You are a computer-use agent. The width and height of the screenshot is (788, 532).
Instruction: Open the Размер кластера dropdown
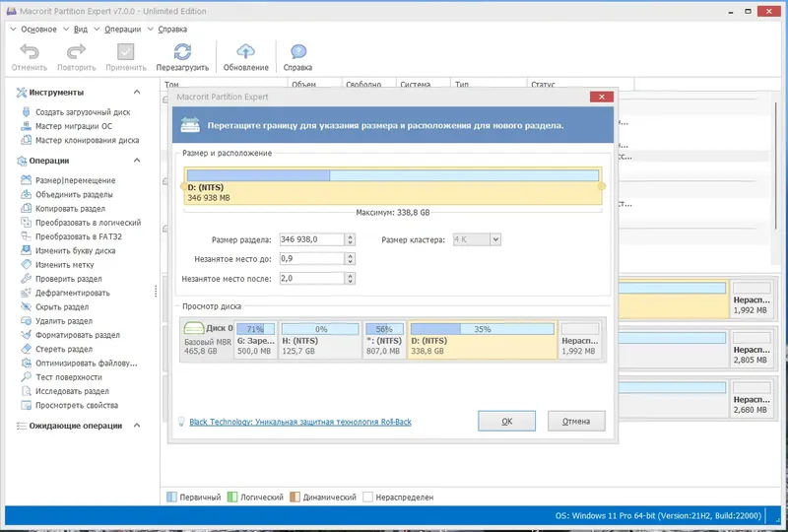coord(495,239)
